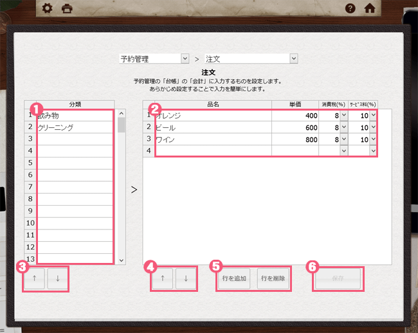Click row number 2 in item table
The width and height of the screenshot is (418, 333).
149,127
